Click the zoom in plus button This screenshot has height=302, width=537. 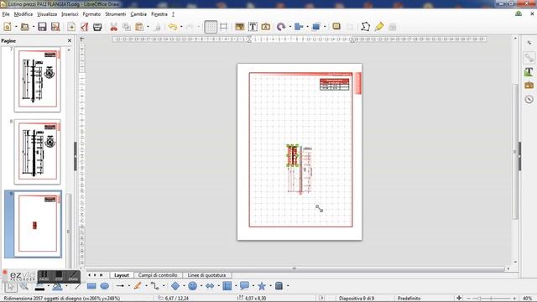coord(514,299)
